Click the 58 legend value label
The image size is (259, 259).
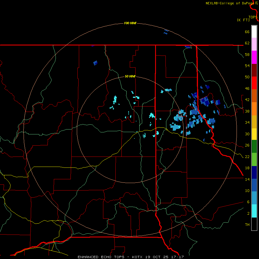click(x=247, y=54)
